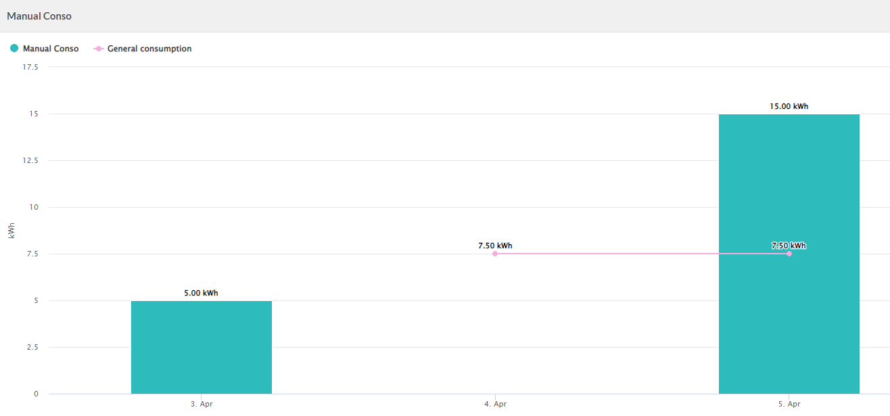The width and height of the screenshot is (890, 416).
Task: Click the 17.5 y-axis tick label
Action: [30, 67]
